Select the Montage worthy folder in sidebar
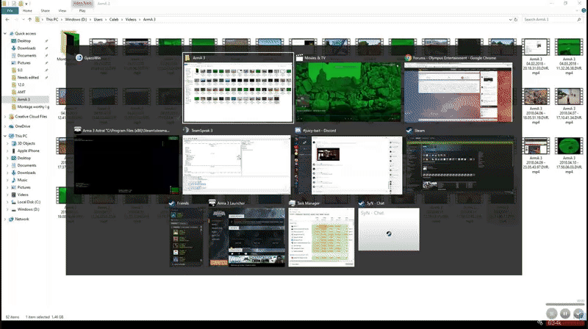588x329 pixels. click(33, 106)
